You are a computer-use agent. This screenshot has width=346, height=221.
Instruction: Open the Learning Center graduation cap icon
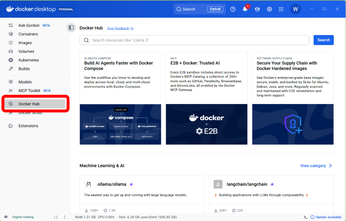[x=257, y=9]
